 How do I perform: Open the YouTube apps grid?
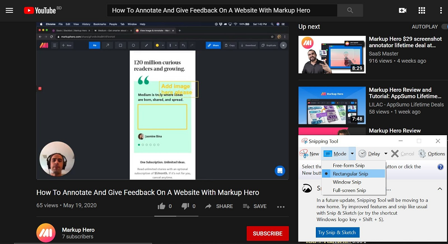point(422,11)
